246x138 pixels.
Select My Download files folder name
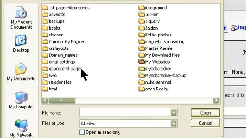tap(162, 55)
